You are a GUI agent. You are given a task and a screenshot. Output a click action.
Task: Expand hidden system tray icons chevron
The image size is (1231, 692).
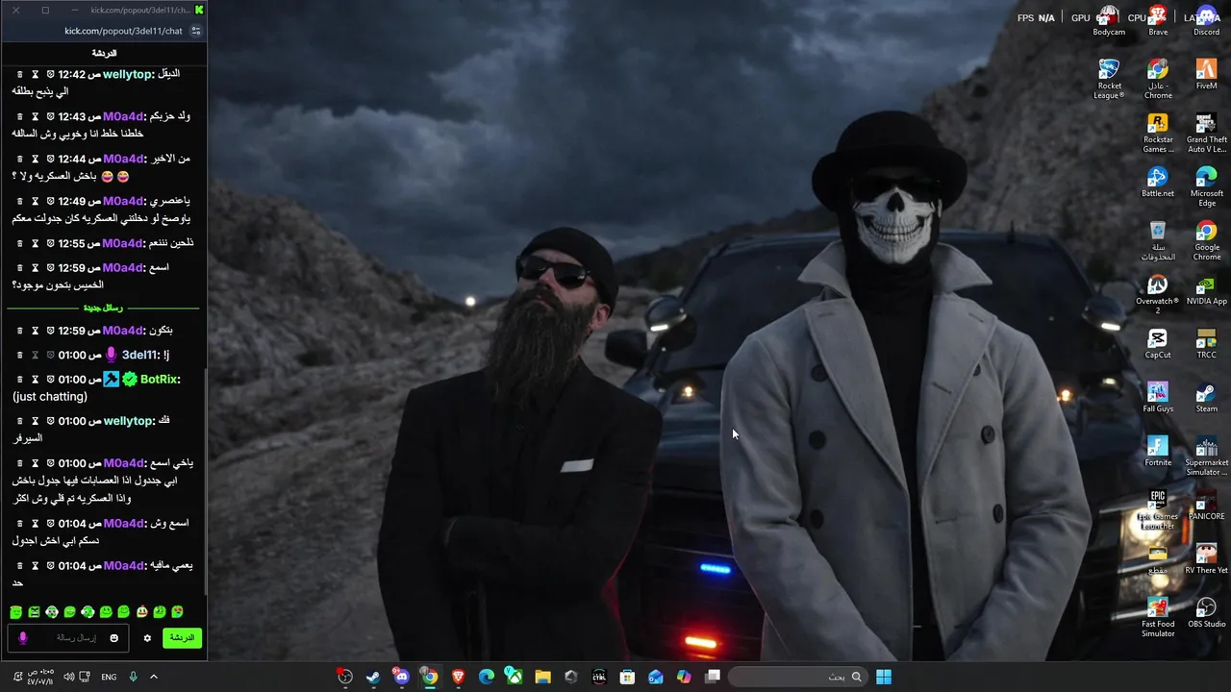[153, 677]
